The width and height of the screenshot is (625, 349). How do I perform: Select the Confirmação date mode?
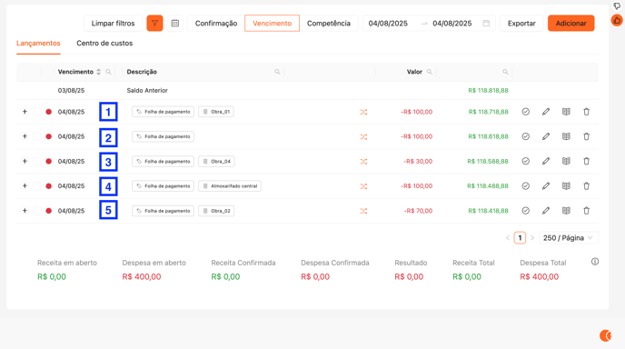(x=216, y=23)
